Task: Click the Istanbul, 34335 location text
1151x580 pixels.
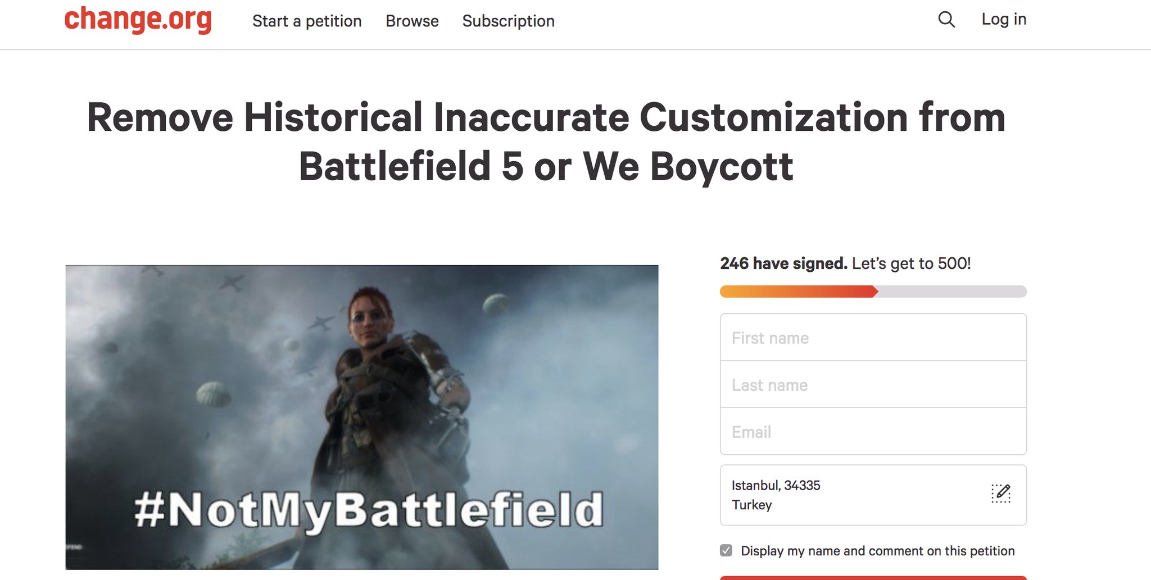Action: tap(776, 486)
